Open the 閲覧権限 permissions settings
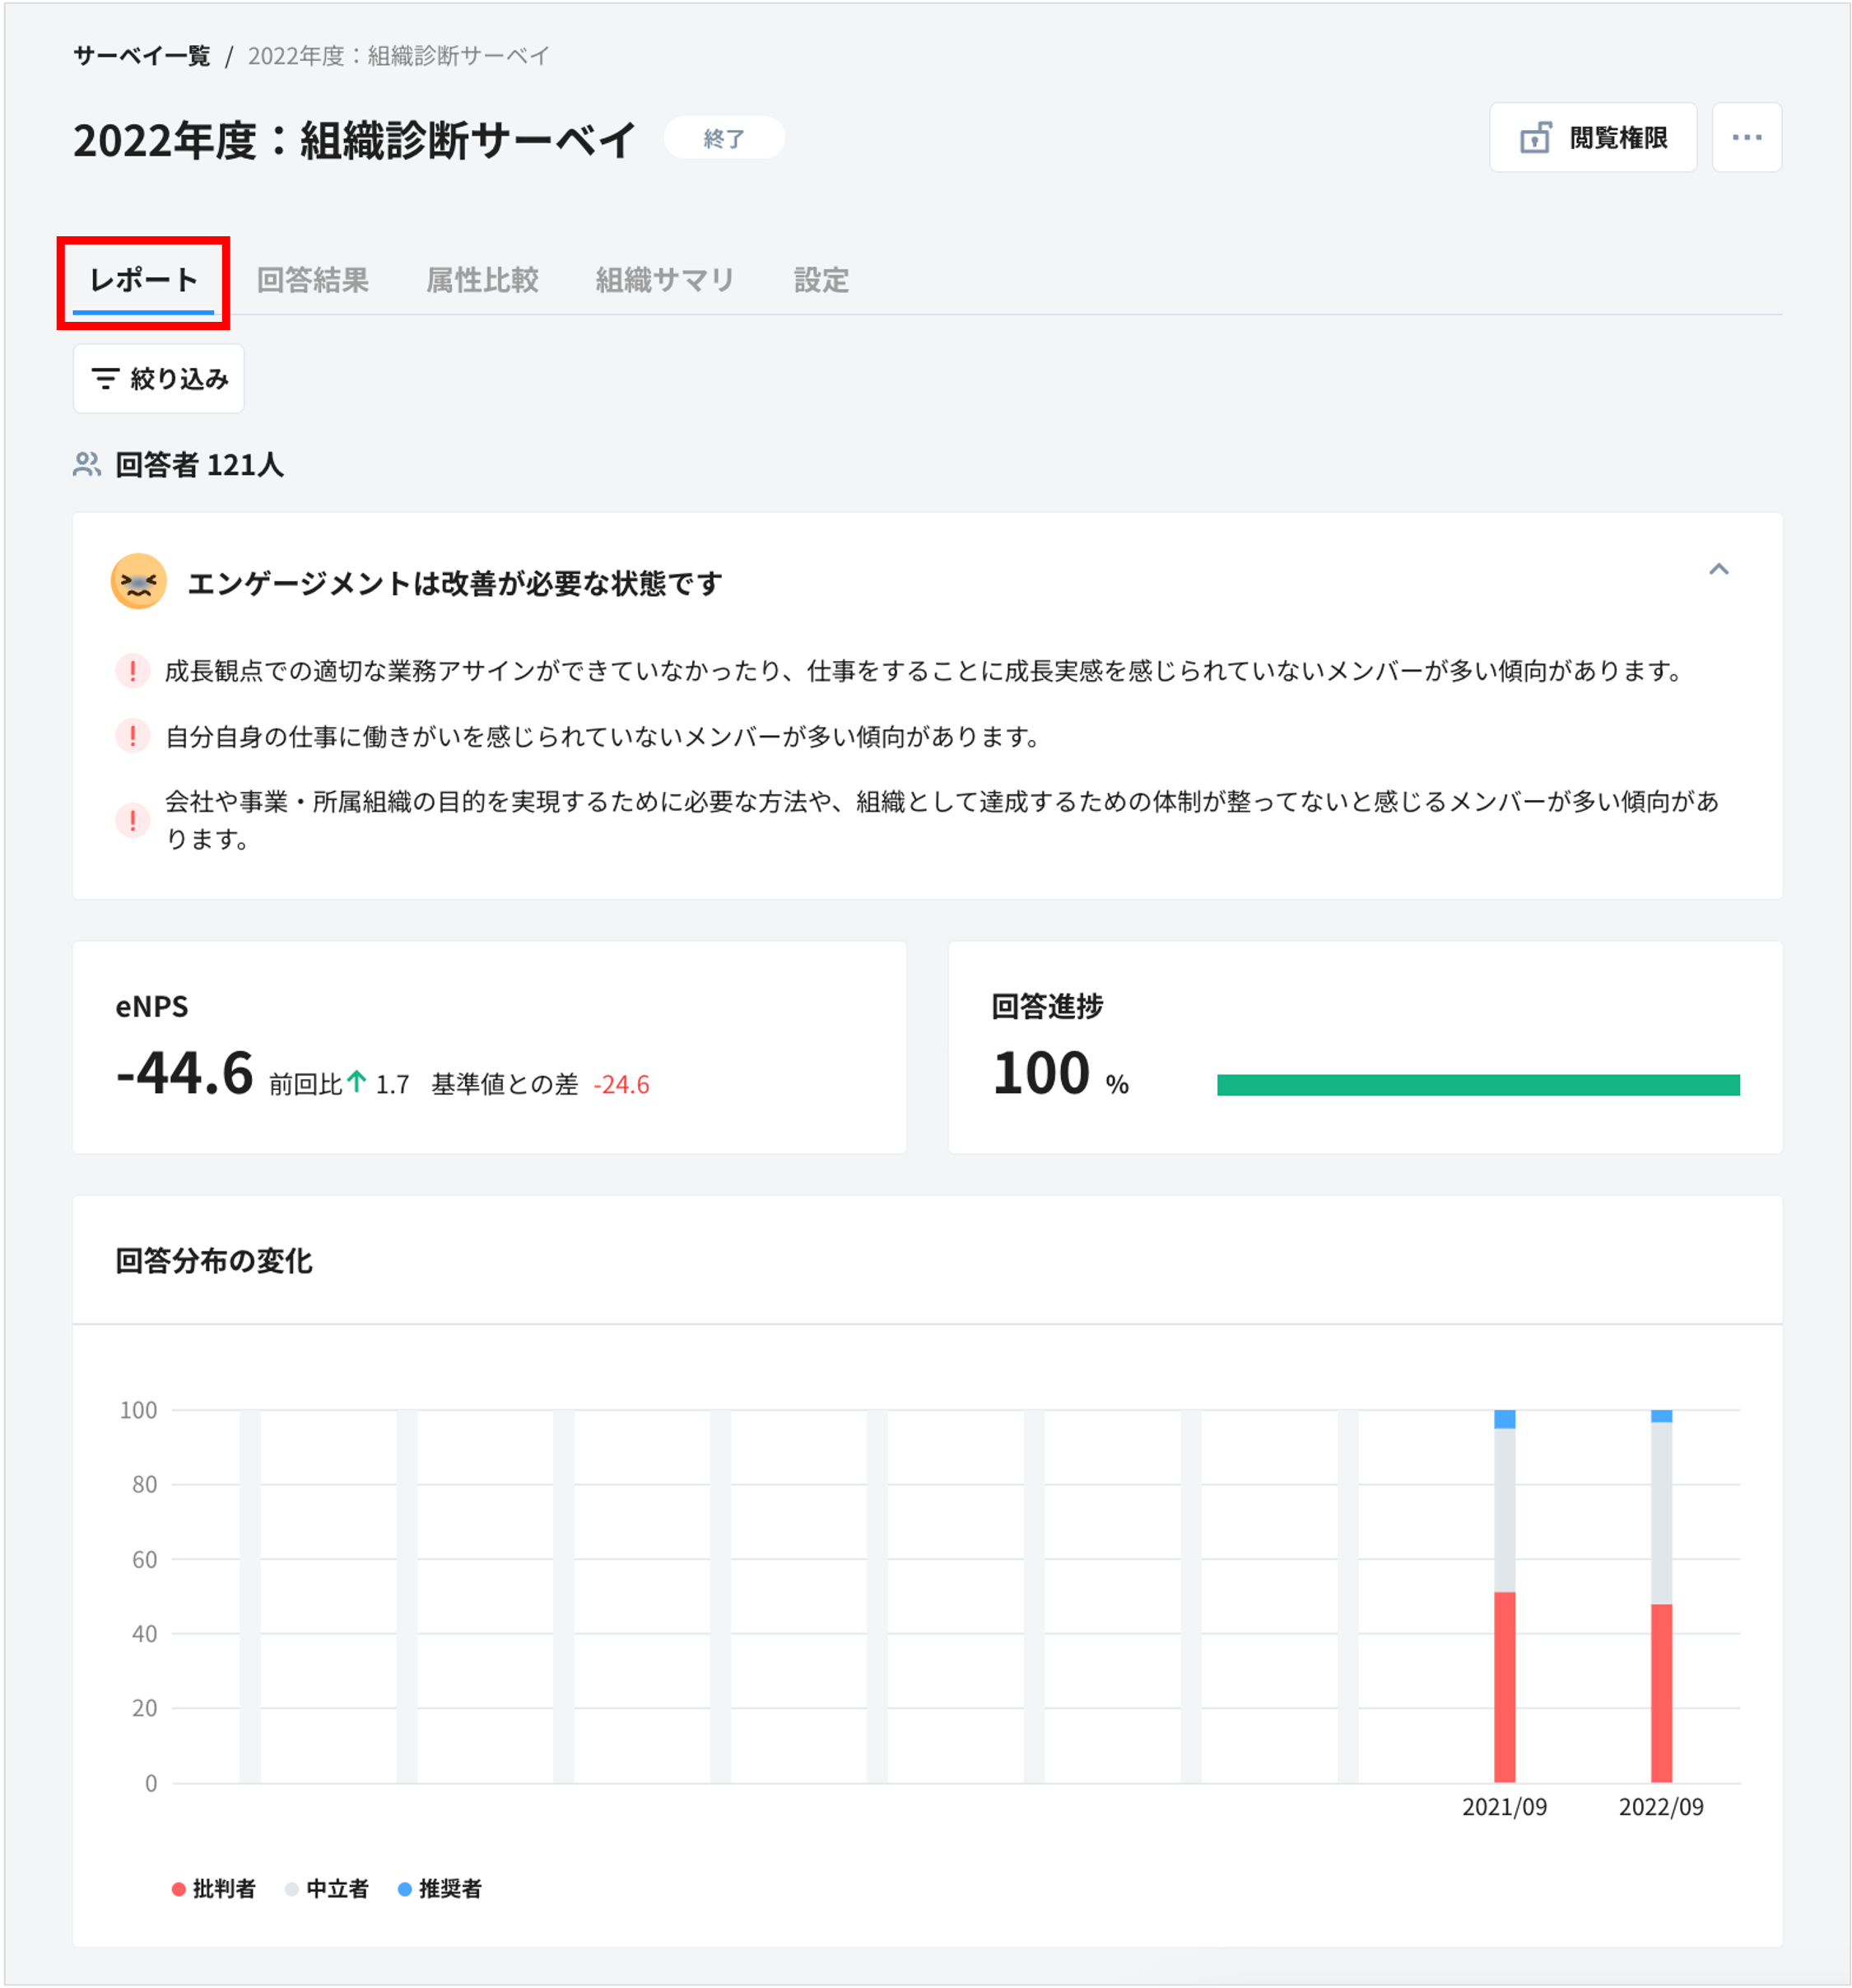This screenshot has width=1852, height=1988. click(x=1592, y=137)
